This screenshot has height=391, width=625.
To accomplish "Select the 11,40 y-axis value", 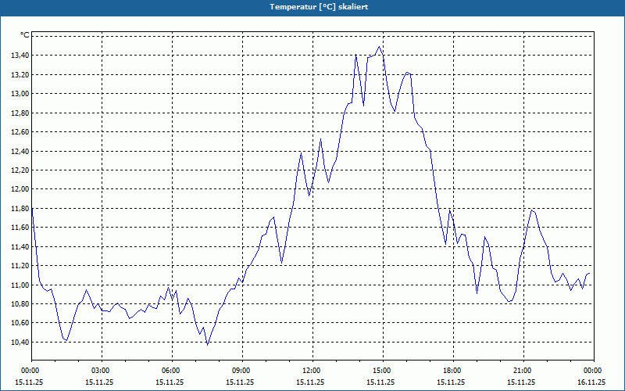I will click(20, 246).
